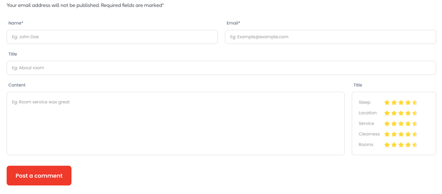Click into the Email input field
The height and width of the screenshot is (194, 442).
point(330,37)
